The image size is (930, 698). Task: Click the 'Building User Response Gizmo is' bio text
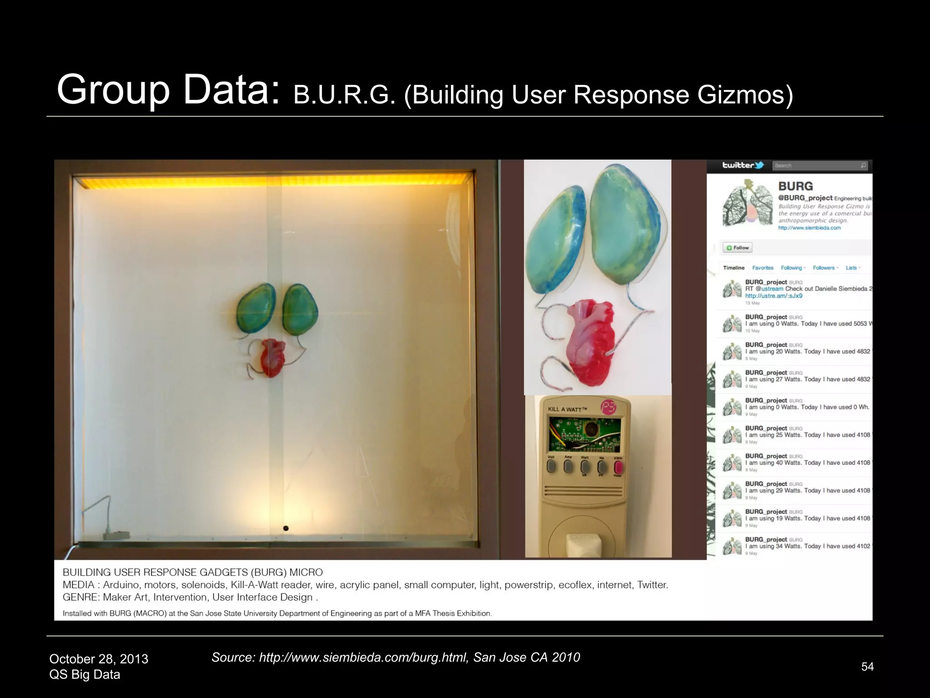[x=824, y=206]
